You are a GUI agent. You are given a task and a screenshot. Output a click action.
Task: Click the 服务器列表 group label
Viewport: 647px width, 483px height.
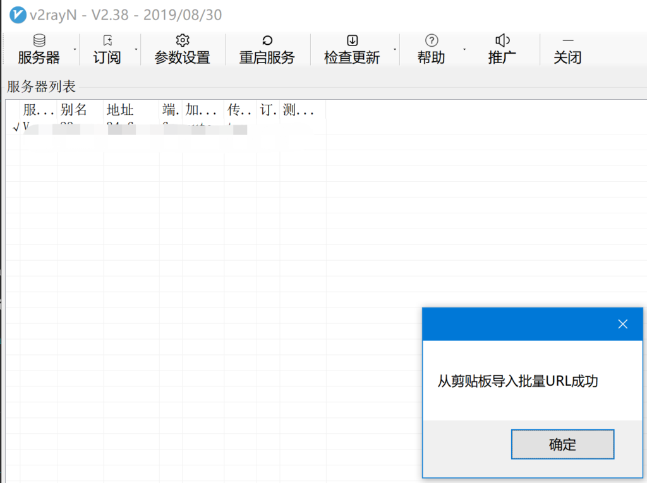tap(41, 86)
